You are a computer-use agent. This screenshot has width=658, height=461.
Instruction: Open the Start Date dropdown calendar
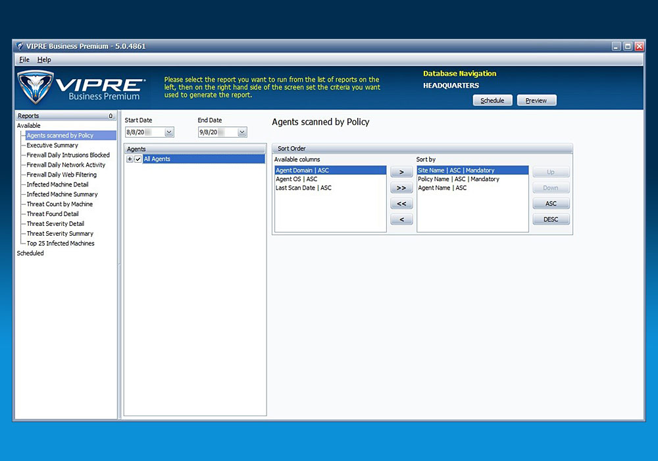click(168, 132)
